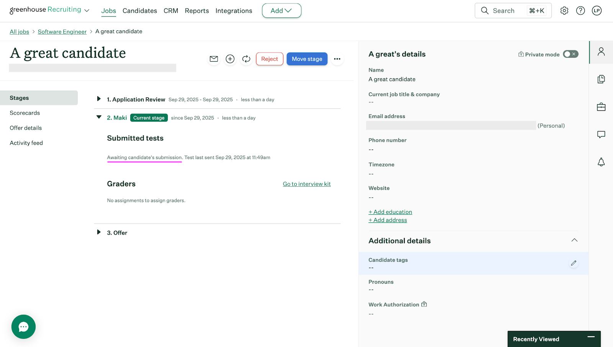Open the settings gear icon
The image size is (613, 347).
click(564, 11)
